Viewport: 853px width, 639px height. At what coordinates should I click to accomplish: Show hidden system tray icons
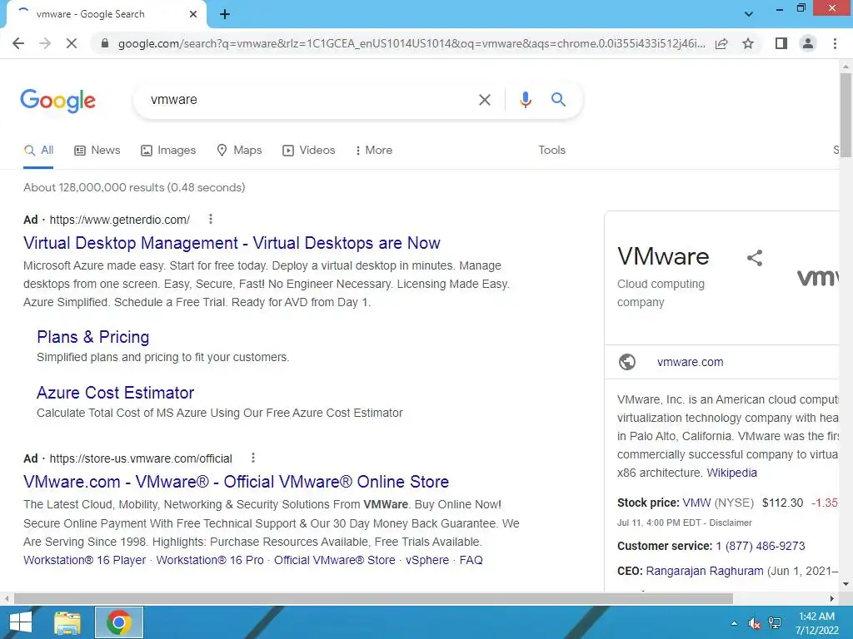[735, 623]
